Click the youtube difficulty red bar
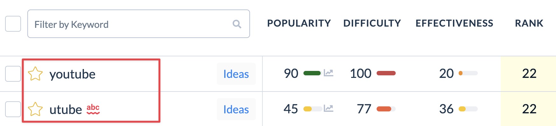The image size is (556, 126). pyautogui.click(x=386, y=73)
